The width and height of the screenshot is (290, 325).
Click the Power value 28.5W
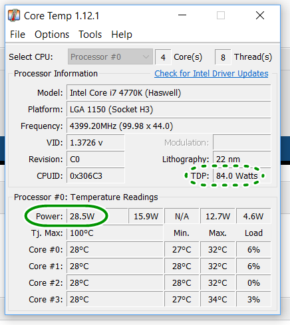pos(97,216)
